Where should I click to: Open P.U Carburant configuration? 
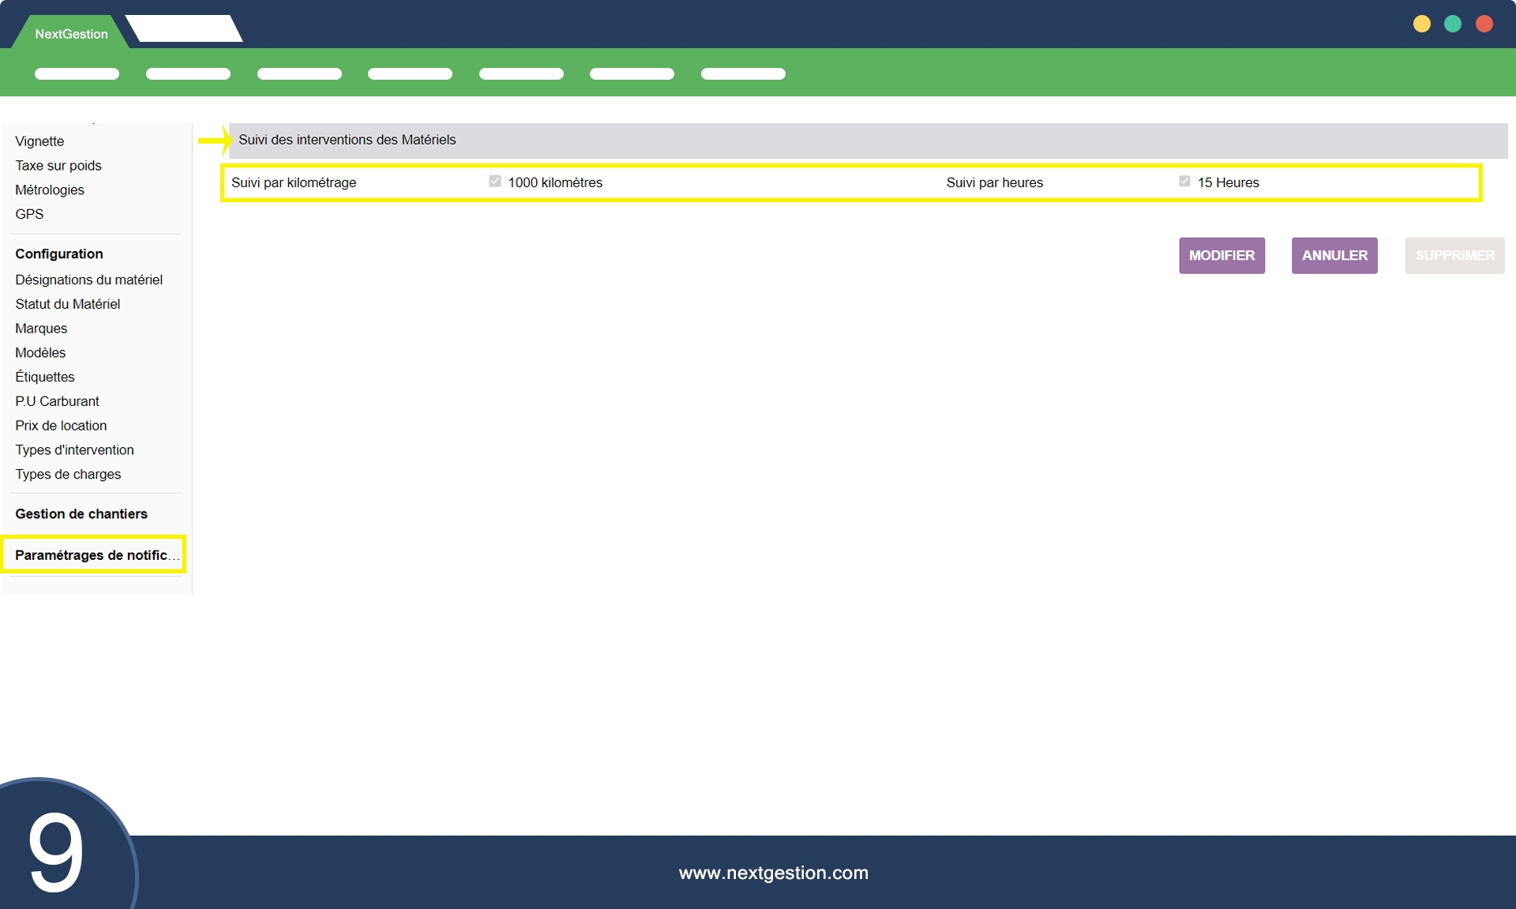click(57, 401)
